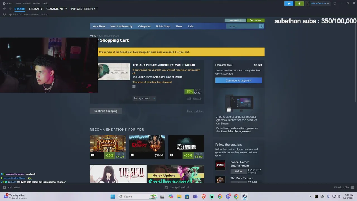Click the Add link in cart item
Screen dimensions: 357x201
189,99
